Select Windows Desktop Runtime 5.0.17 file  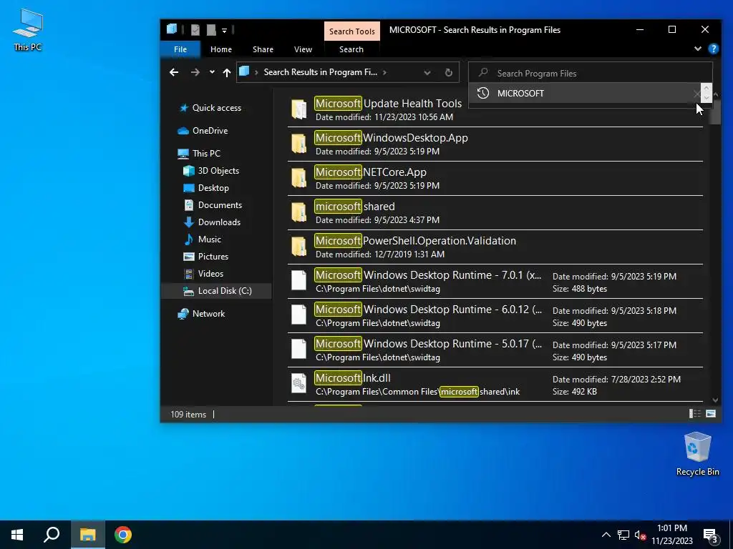pos(495,350)
